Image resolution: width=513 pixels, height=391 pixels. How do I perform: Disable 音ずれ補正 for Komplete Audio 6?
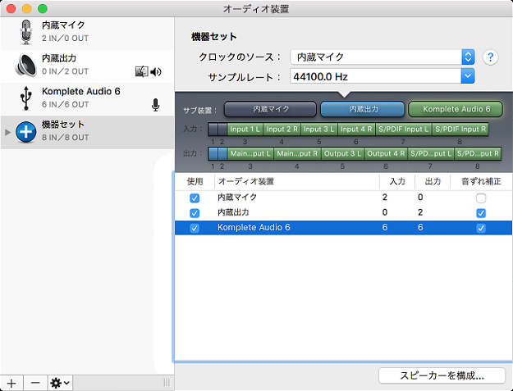(x=481, y=228)
